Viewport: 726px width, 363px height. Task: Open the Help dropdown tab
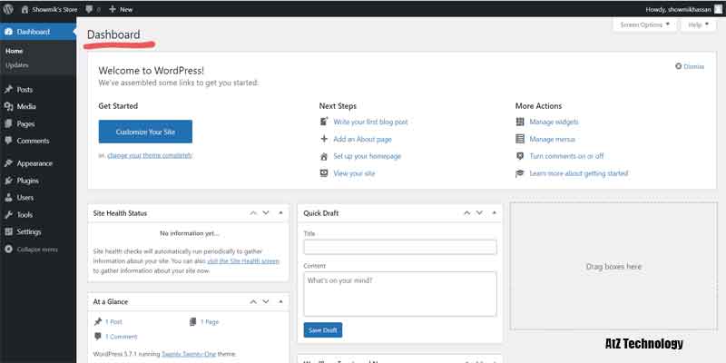pyautogui.click(x=697, y=25)
